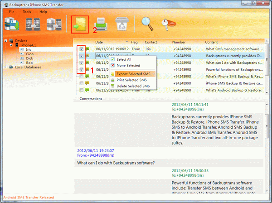272x203 pixels.
Task: Check the What's iPhone SMS Backup message checkbox
Action: [81, 77]
